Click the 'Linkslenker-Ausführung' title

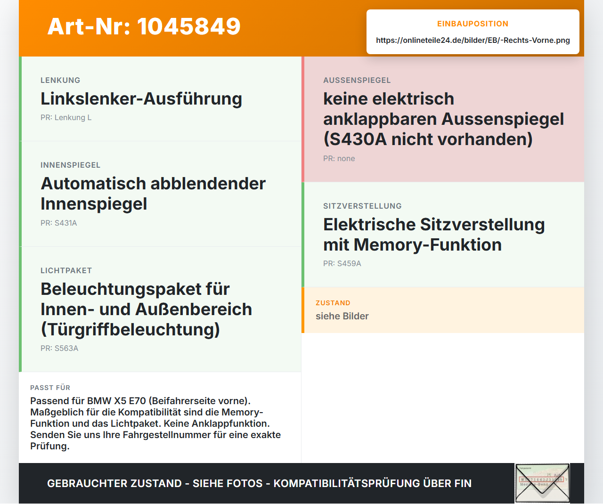pos(141,99)
